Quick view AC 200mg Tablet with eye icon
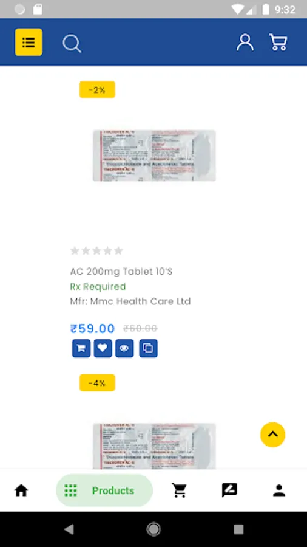 pos(124,348)
